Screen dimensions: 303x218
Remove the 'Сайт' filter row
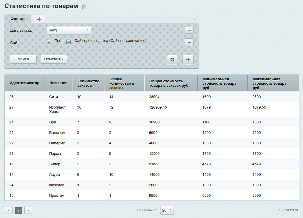[189, 42]
